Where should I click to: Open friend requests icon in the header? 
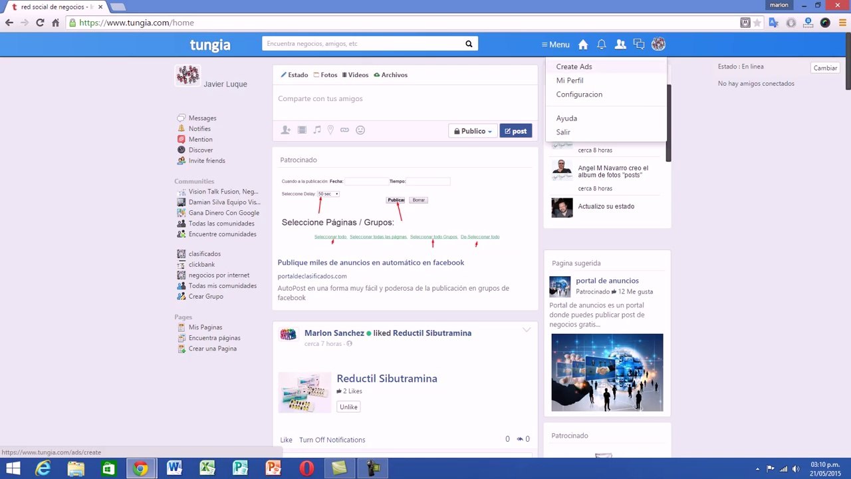620,45
